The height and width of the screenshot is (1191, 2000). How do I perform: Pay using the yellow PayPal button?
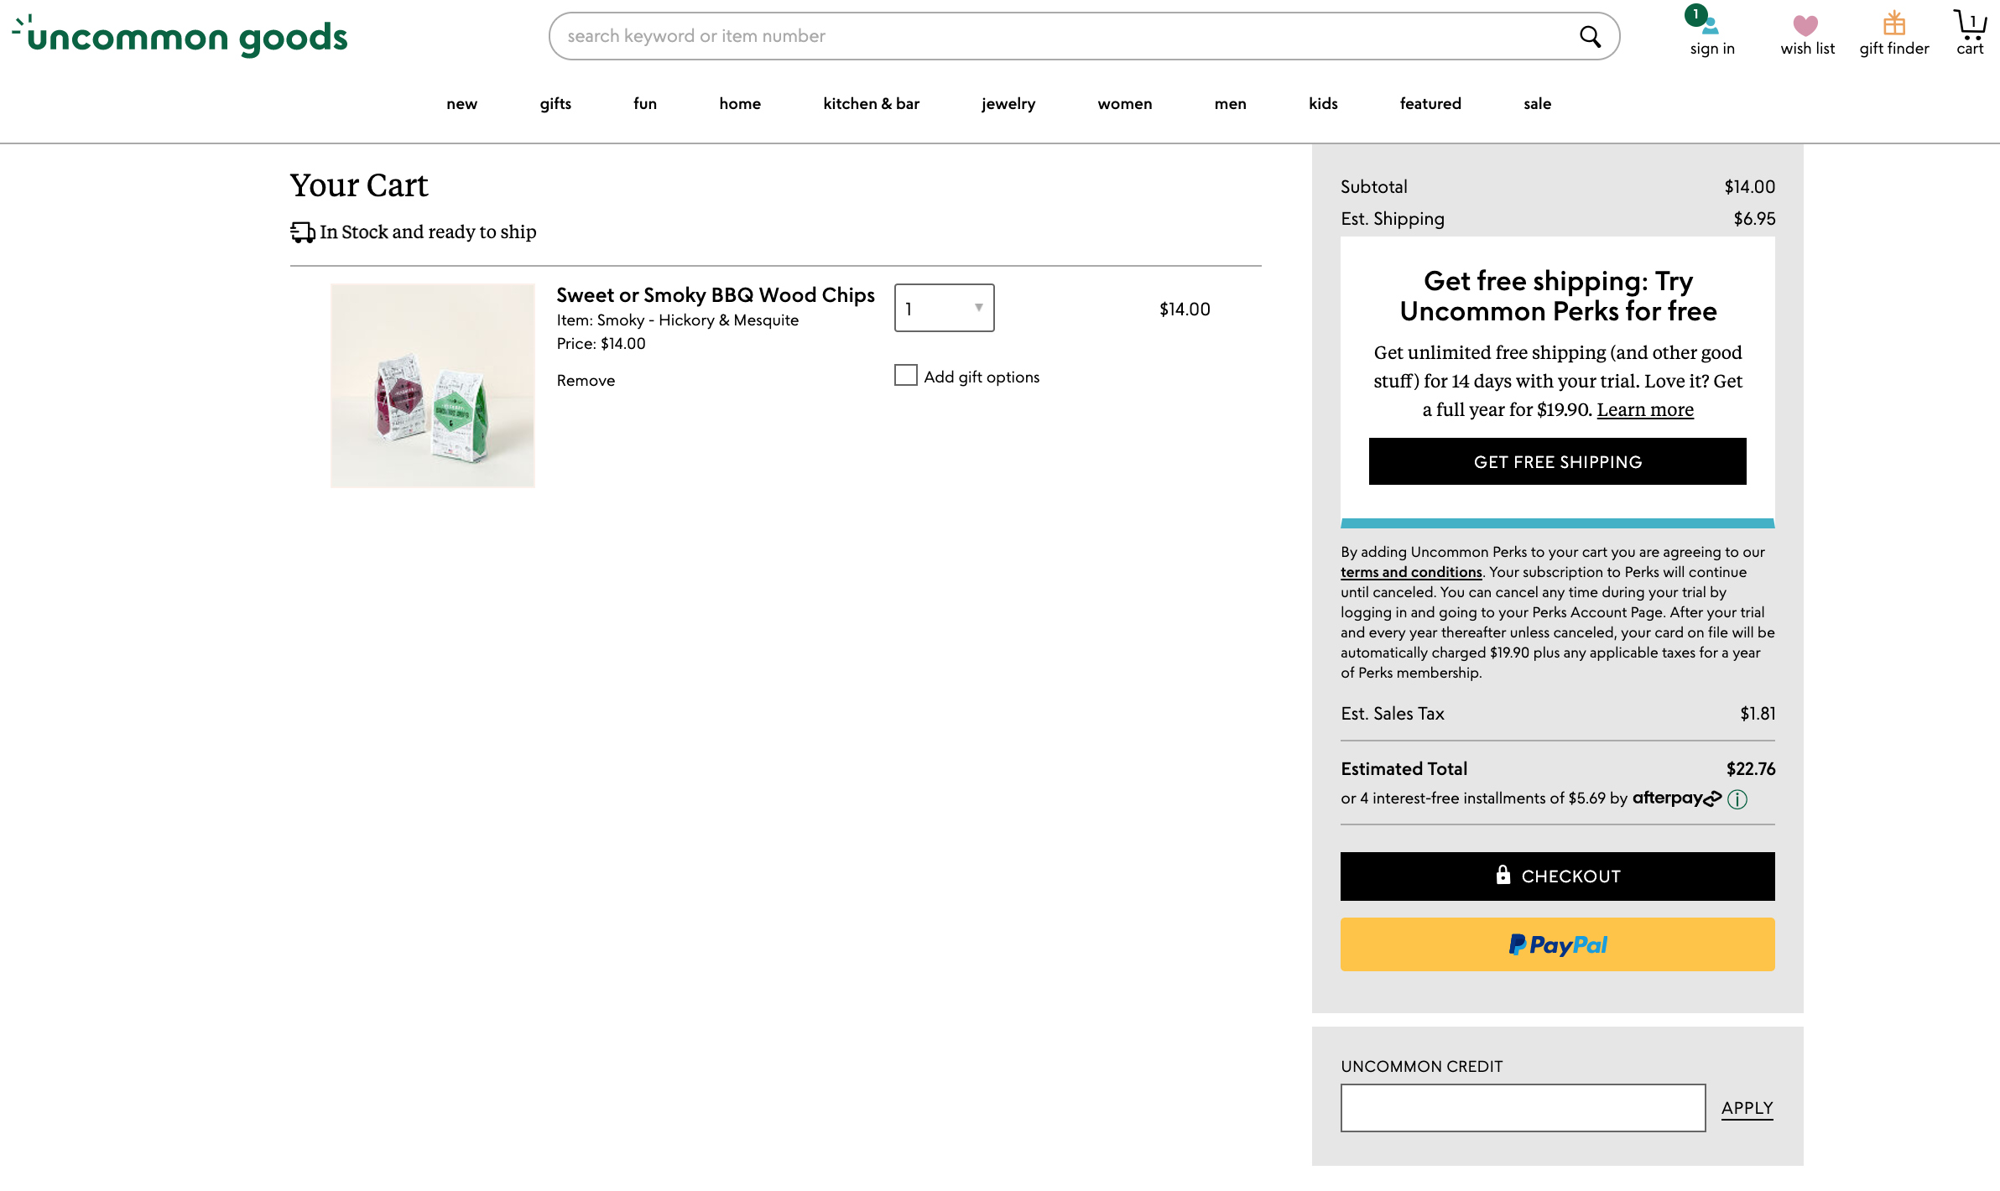pyautogui.click(x=1557, y=944)
